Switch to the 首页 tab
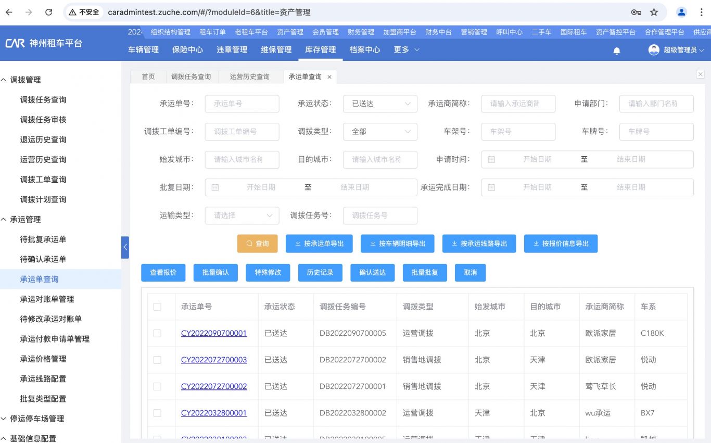711x443 pixels. tap(148, 77)
